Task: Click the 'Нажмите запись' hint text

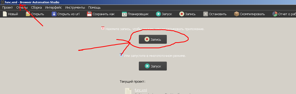Action: pyautogui.click(x=155, y=29)
